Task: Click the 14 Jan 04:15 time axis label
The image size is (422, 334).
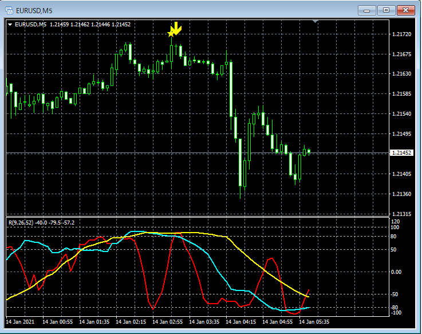Action: click(242, 321)
